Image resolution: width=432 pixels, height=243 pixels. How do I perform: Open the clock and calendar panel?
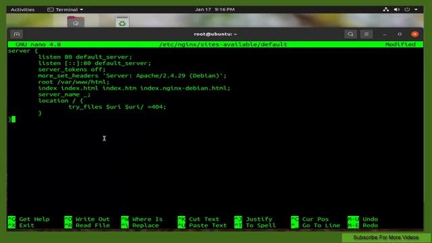pos(215,9)
